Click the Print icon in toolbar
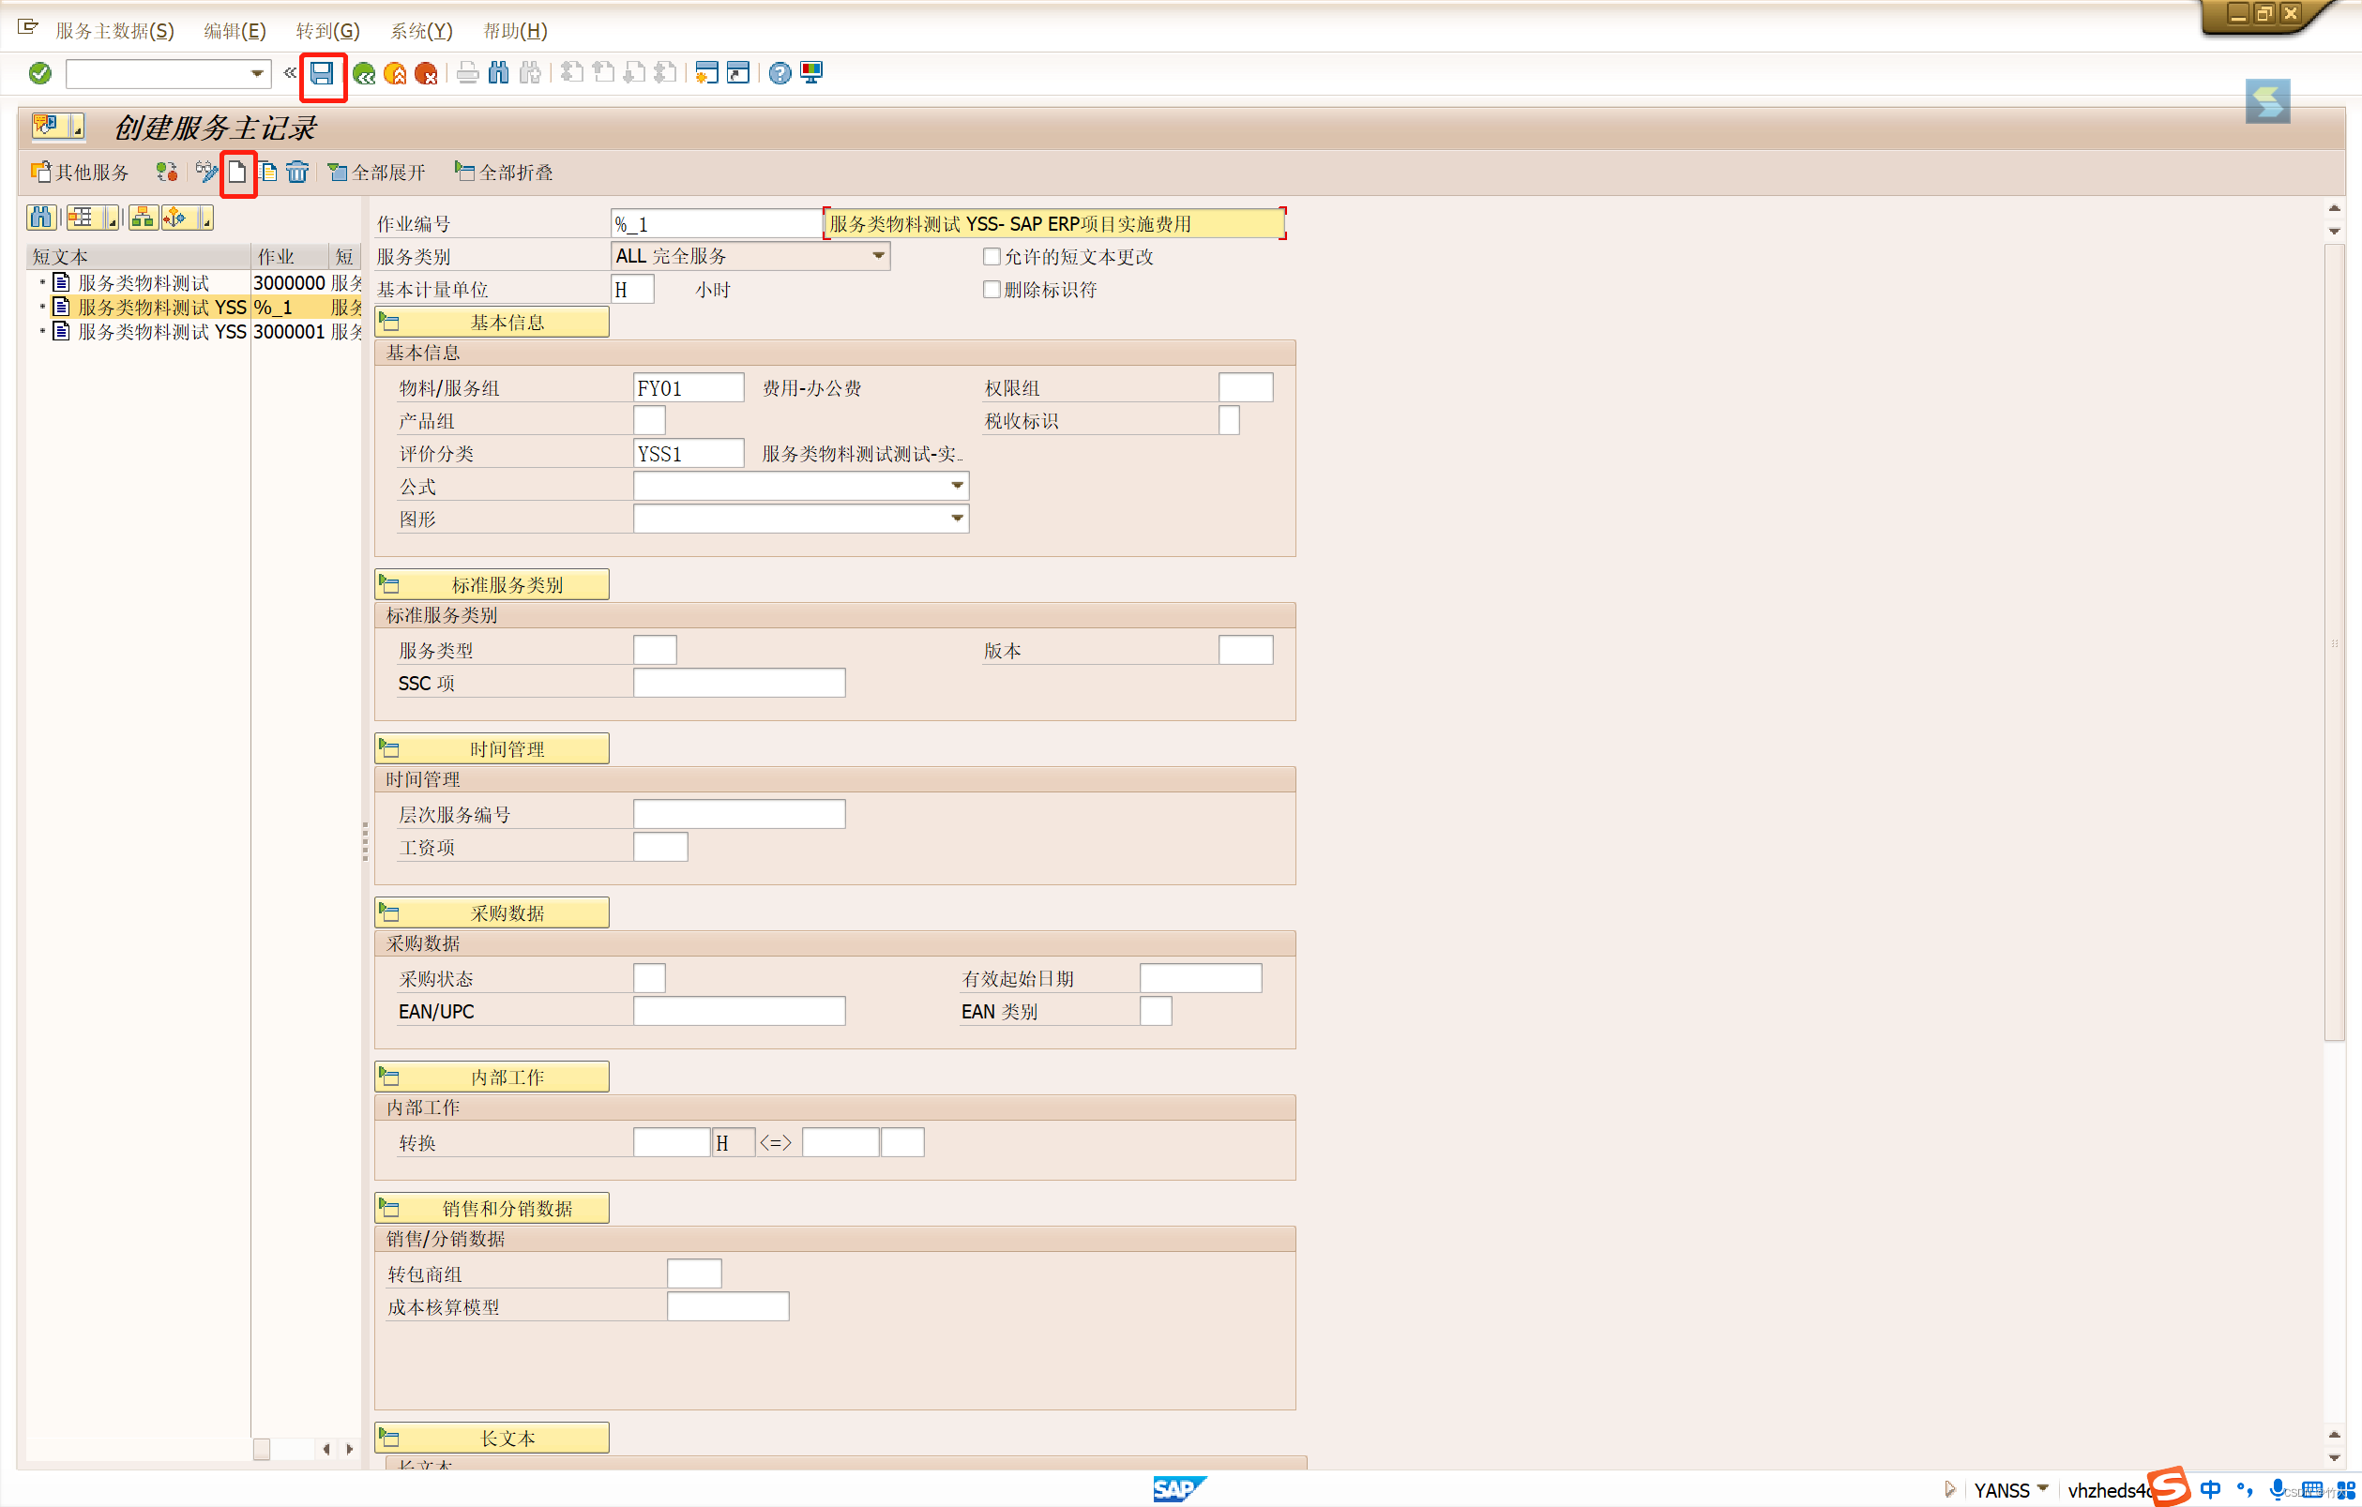 tap(468, 73)
